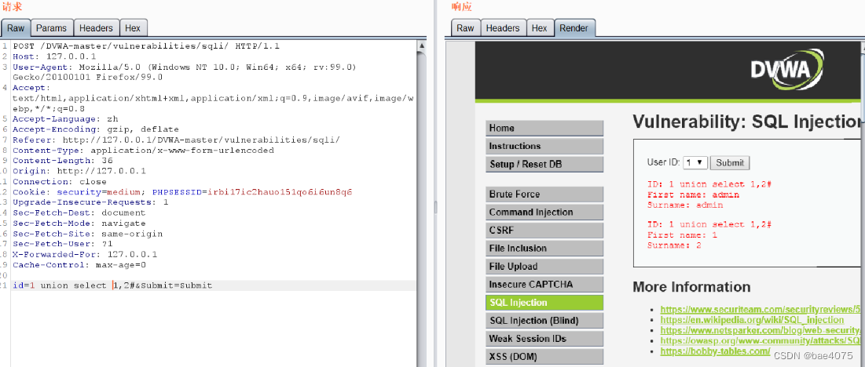Open the request Headers tab
The image size is (865, 367).
click(96, 28)
